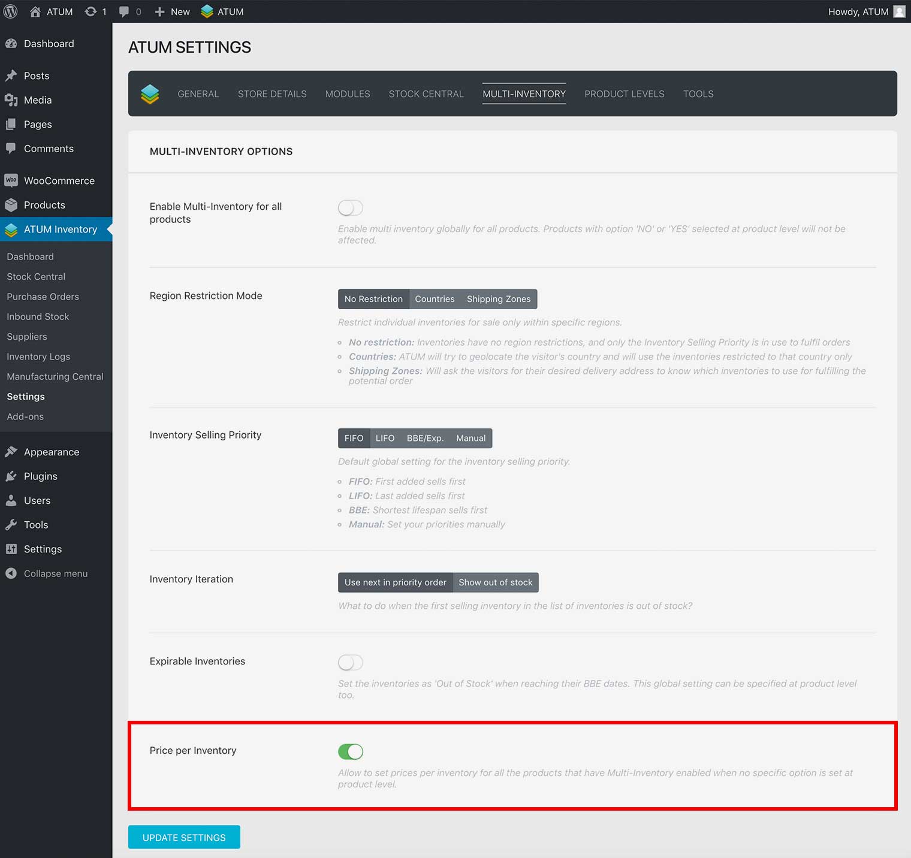Click the ATUM layered logo in settings nav
This screenshot has width=911, height=858.
coord(150,94)
